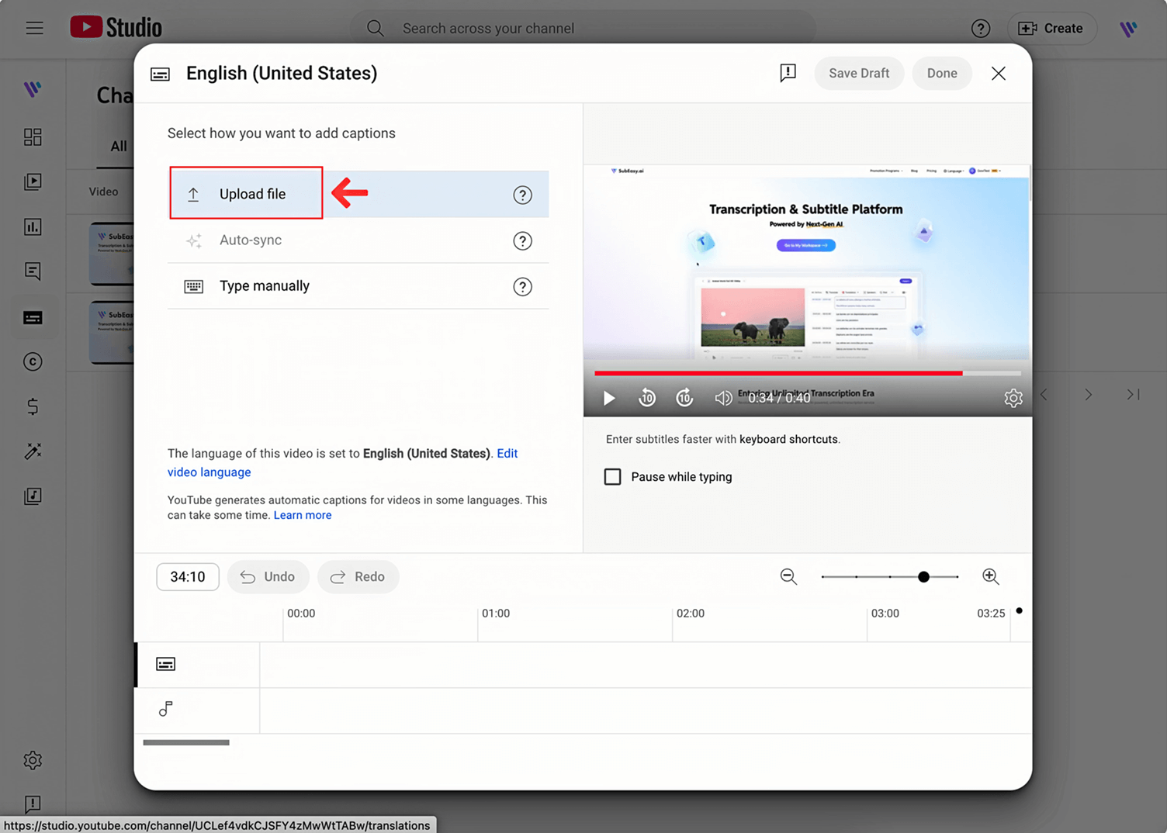1167x833 pixels.
Task: Choose the Auto-sync option
Action: point(358,240)
